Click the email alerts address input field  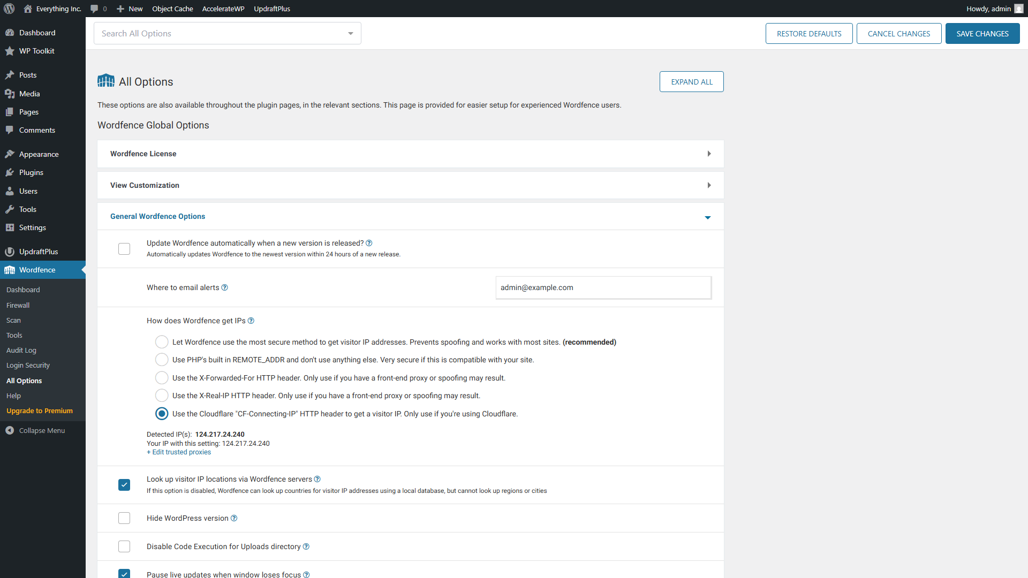tap(603, 287)
